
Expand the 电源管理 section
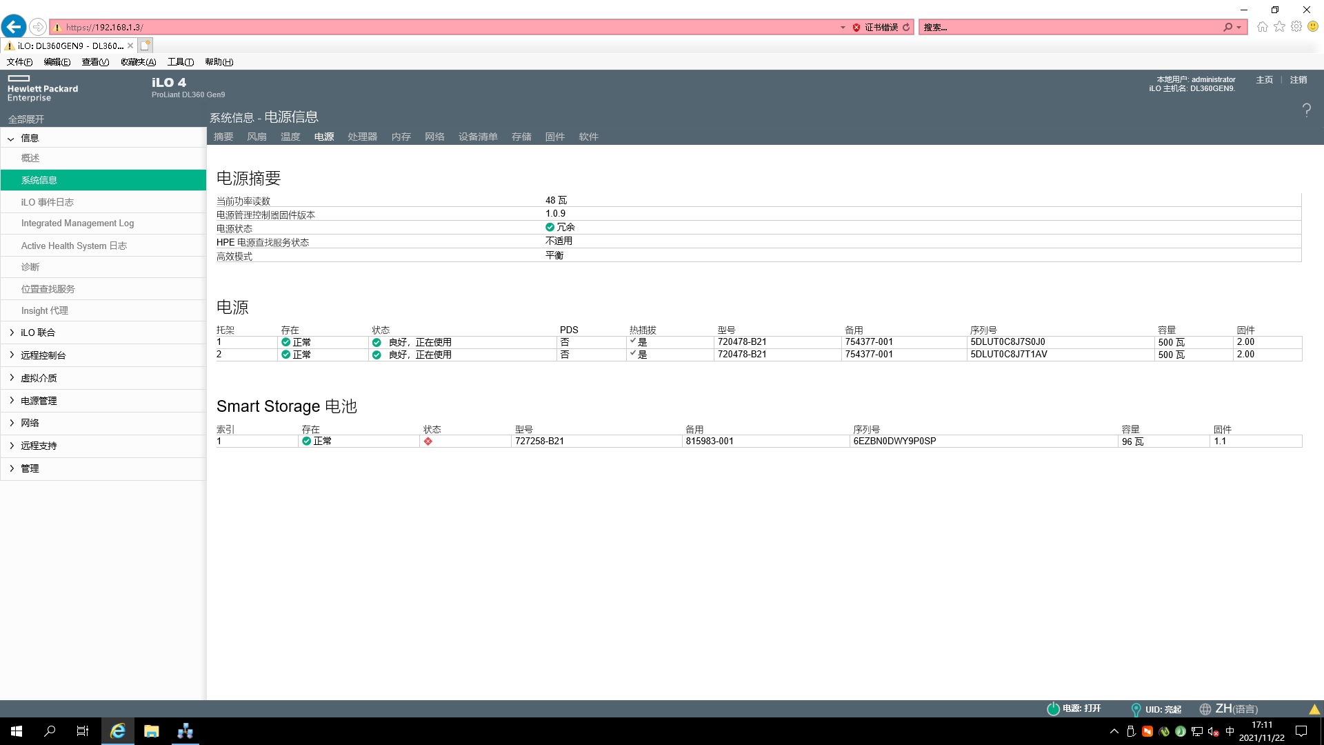(x=12, y=401)
